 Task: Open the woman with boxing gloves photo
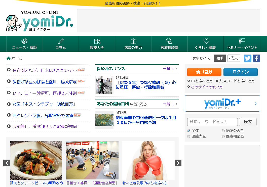(x=148, y=160)
